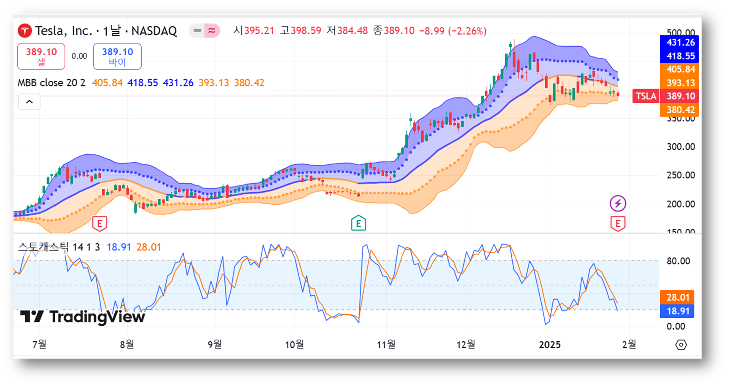Click the 405.84 orange price label
Viewport: 729px width, 386px height.
click(x=680, y=70)
